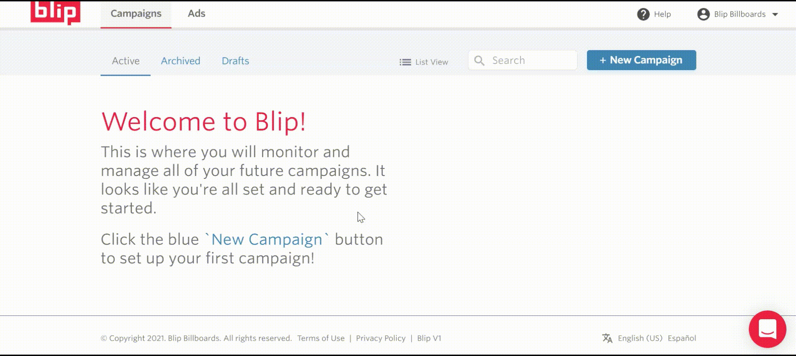This screenshot has height=356, width=796.
Task: Select English (US) language
Action: (x=640, y=338)
